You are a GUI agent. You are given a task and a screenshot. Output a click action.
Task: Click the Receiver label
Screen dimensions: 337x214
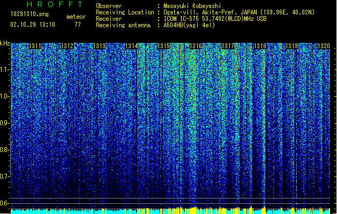tap(109, 19)
